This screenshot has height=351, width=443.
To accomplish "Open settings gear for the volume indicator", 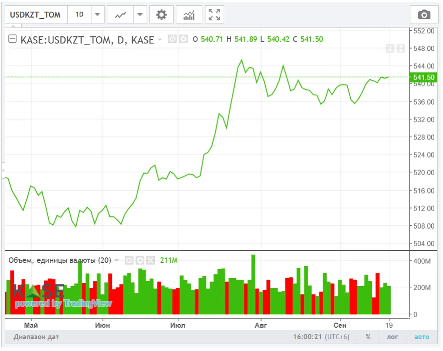I will coord(139,260).
